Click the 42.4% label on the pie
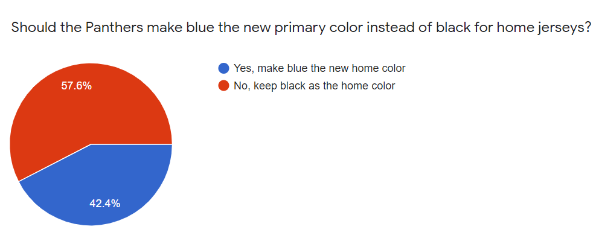Image resolution: width=599 pixels, height=238 pixels. pos(104,204)
